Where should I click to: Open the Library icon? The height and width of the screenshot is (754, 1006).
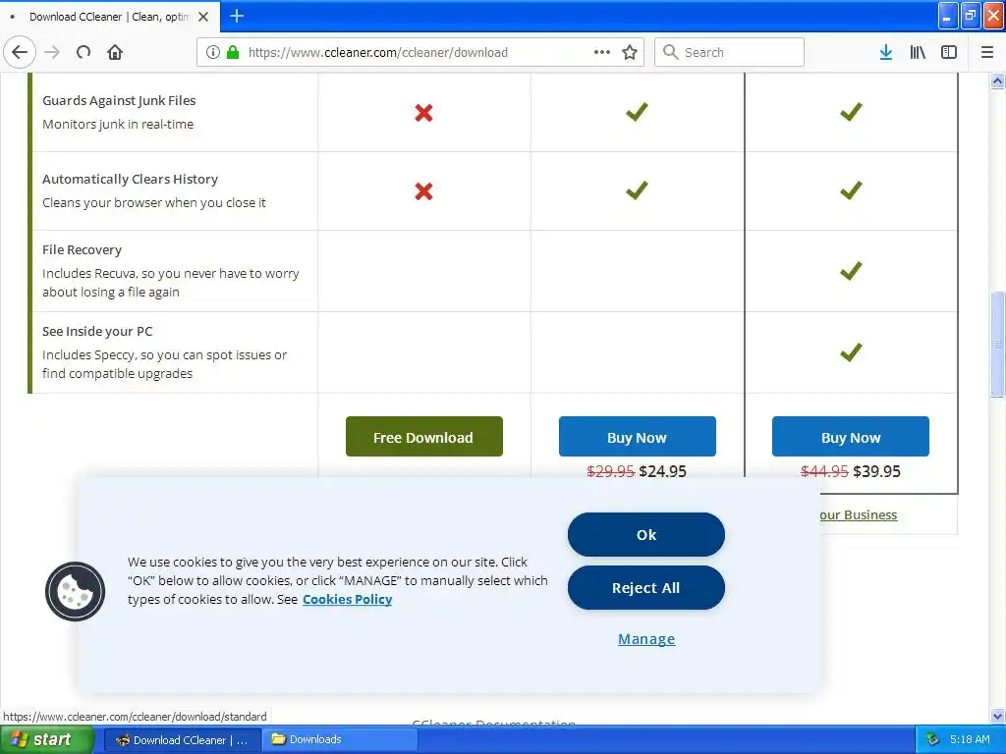pyautogui.click(x=918, y=52)
